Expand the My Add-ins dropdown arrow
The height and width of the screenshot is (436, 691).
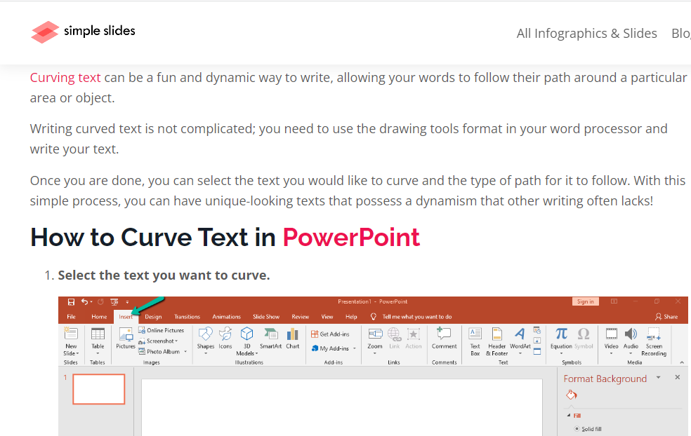355,348
